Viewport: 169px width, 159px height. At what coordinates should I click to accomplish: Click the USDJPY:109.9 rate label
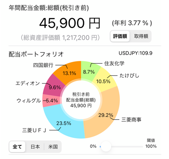point(136,53)
